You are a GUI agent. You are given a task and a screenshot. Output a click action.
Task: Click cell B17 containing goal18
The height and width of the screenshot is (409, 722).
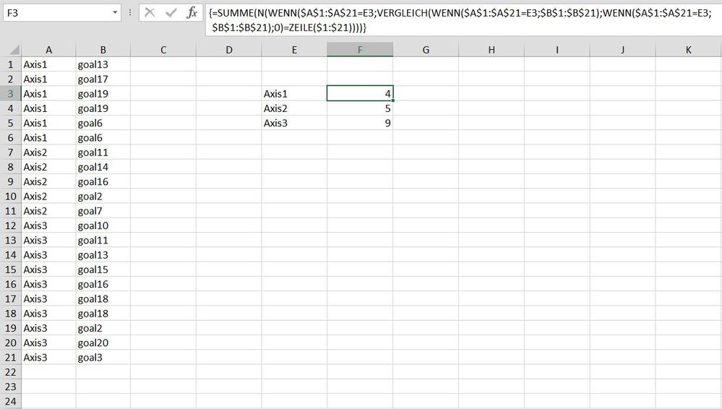tap(103, 299)
